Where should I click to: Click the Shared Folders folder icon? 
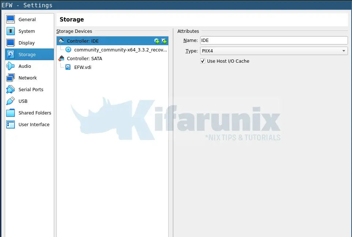[x=11, y=113]
